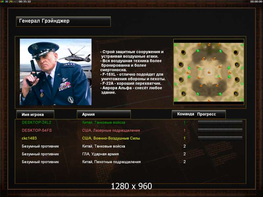
Task: Click the 00:35:10 timer at top left
Action: (x=25, y=2)
